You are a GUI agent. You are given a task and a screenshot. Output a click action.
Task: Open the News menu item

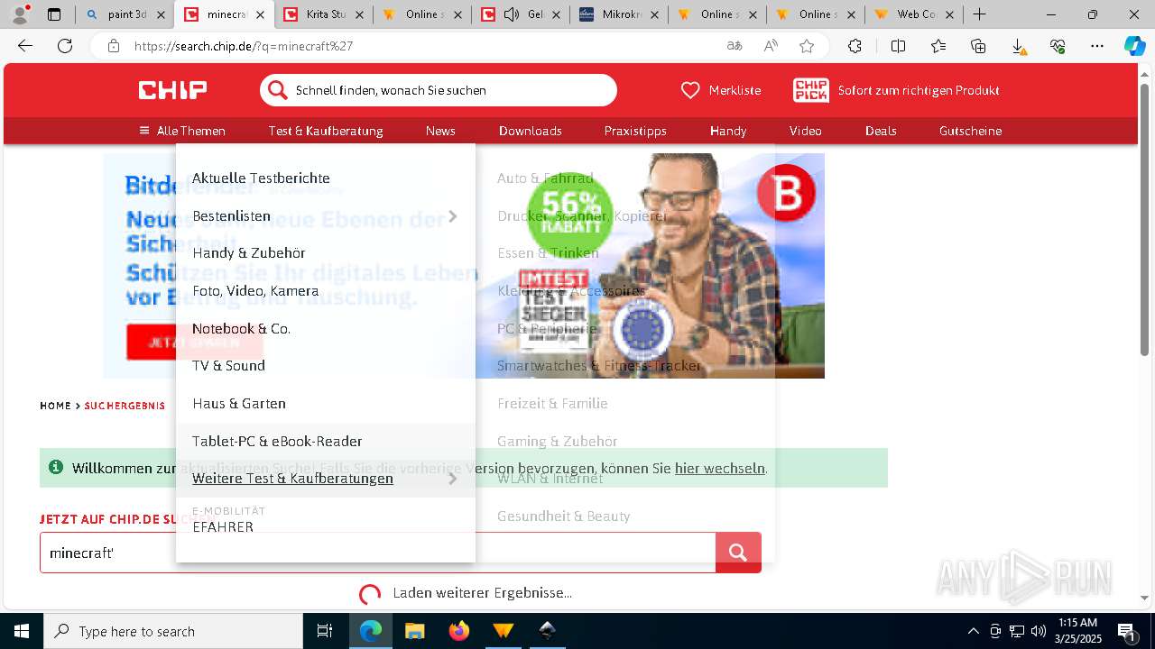[440, 131]
